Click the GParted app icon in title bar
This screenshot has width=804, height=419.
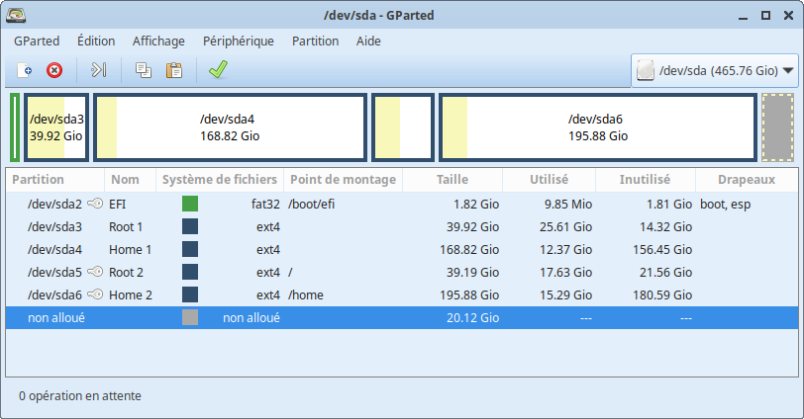pos(16,16)
